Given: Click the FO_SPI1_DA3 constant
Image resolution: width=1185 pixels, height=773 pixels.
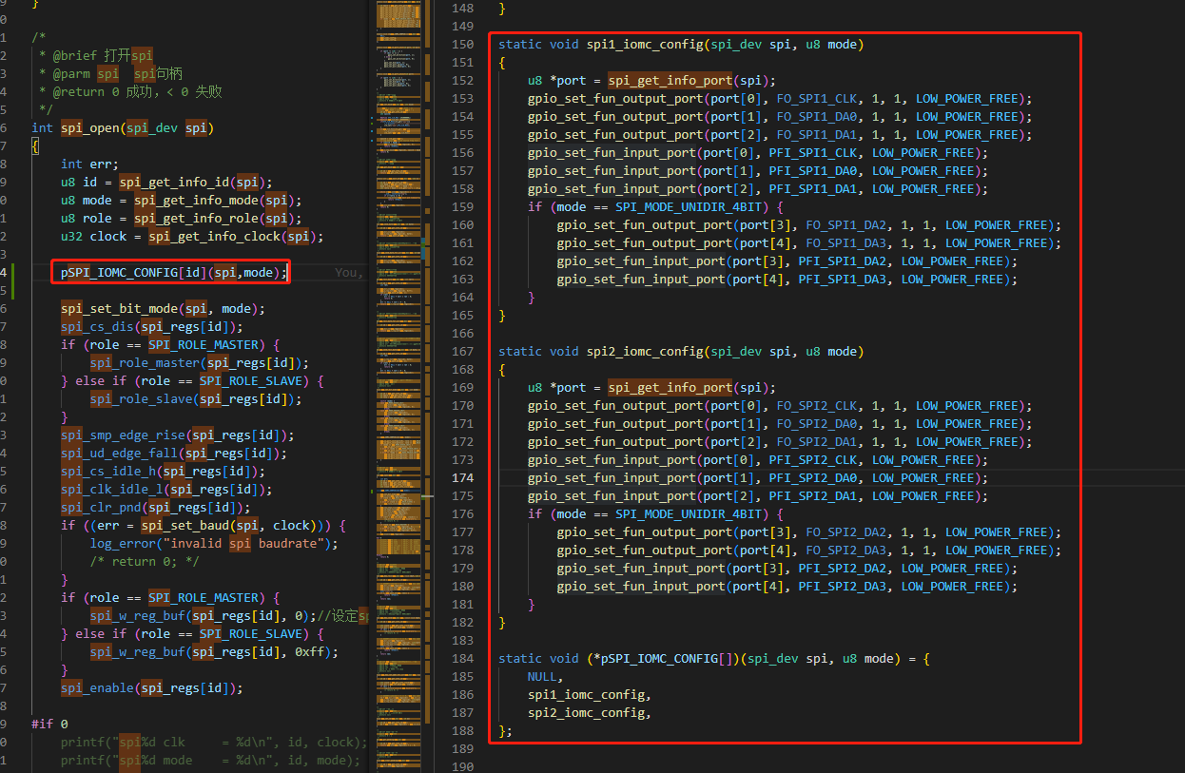Looking at the screenshot, I should coord(846,242).
